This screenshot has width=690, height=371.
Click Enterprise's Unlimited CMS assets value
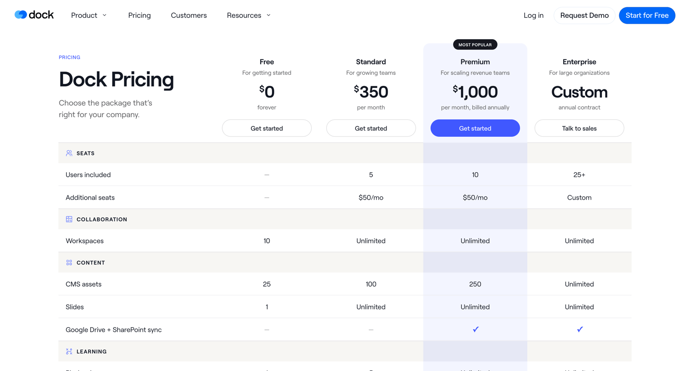(x=579, y=284)
